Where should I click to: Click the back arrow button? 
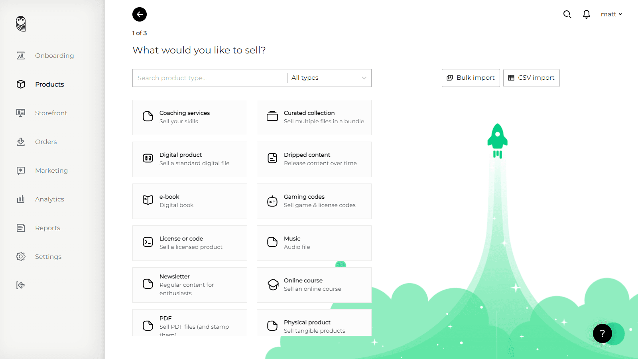coord(139,14)
